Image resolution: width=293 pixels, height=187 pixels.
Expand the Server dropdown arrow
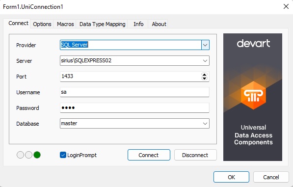(x=205, y=61)
